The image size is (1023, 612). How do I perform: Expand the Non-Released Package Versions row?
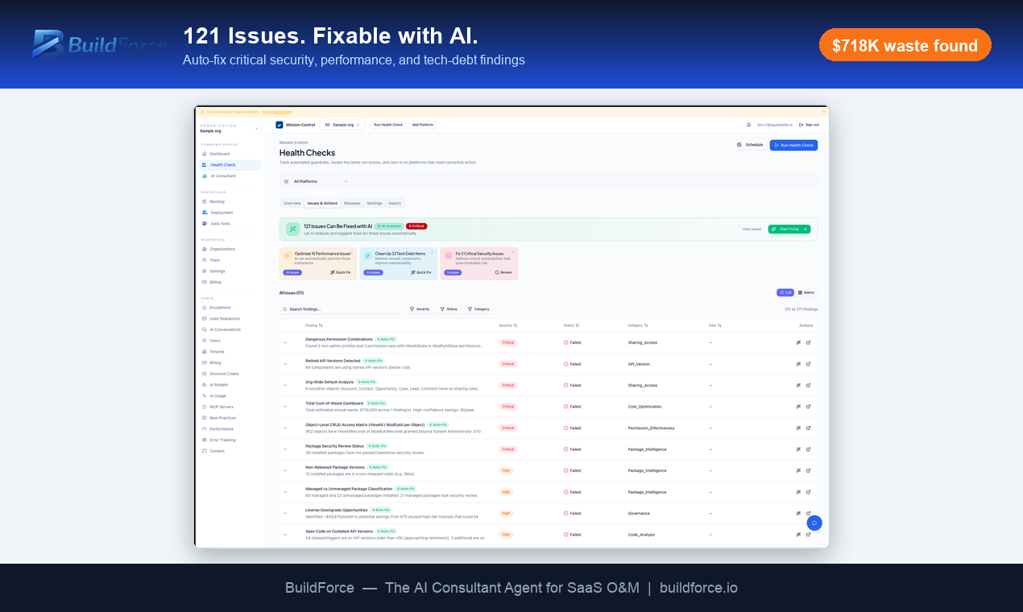point(285,470)
